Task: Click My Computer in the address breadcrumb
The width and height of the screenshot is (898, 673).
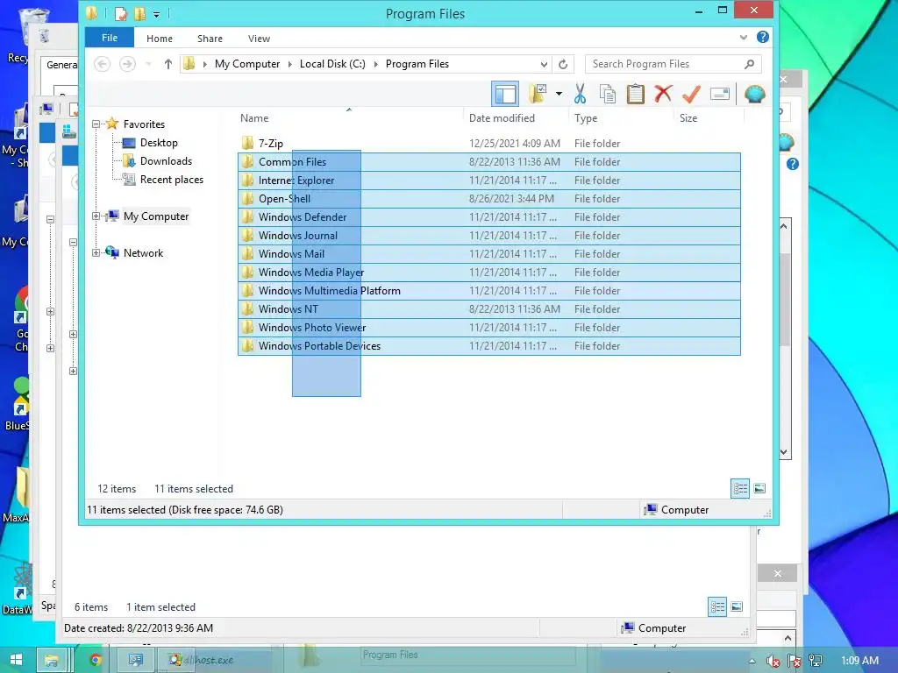Action: pos(247,63)
